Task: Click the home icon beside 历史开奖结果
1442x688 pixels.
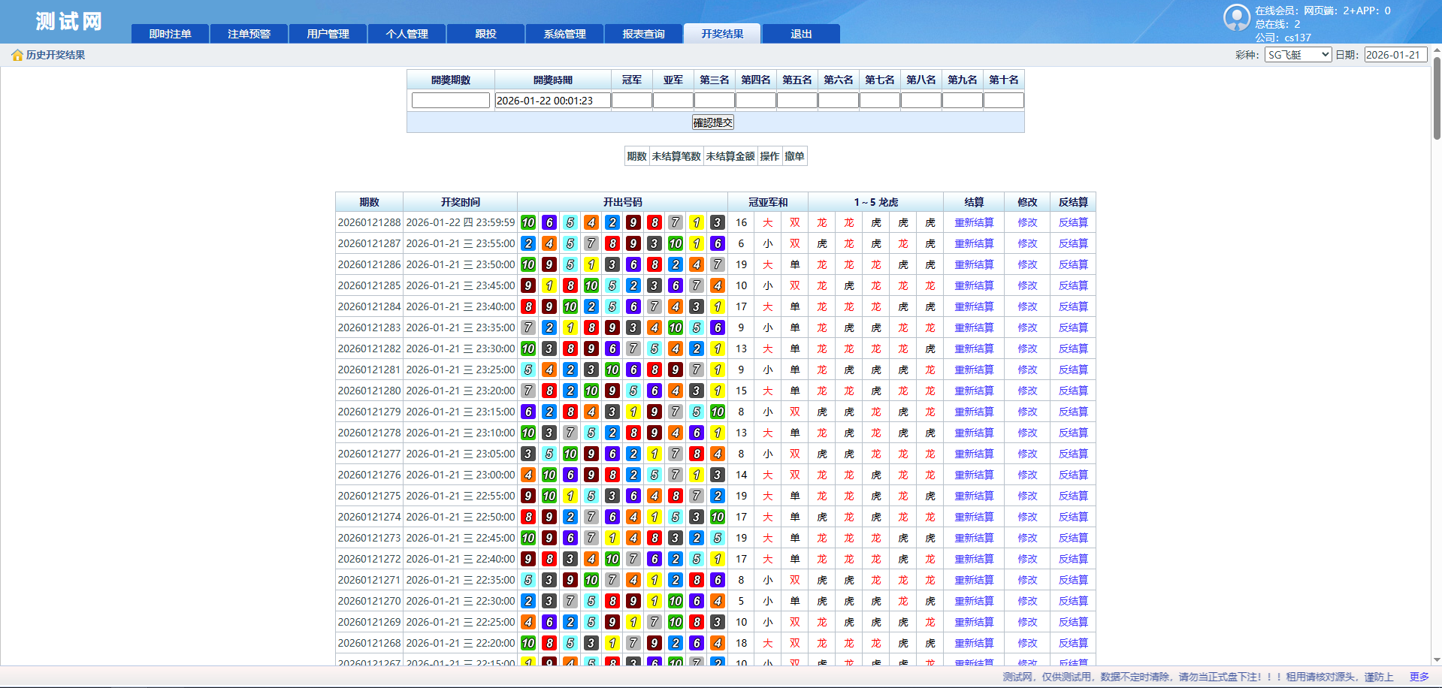Action: pyautogui.click(x=17, y=55)
